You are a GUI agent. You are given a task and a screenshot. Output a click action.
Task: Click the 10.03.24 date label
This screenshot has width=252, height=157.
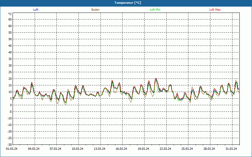tap(77, 149)
